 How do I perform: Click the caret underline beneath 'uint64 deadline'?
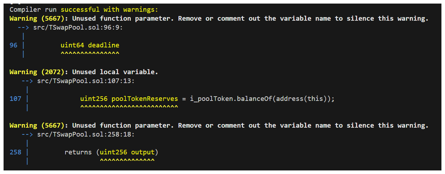click(90, 53)
